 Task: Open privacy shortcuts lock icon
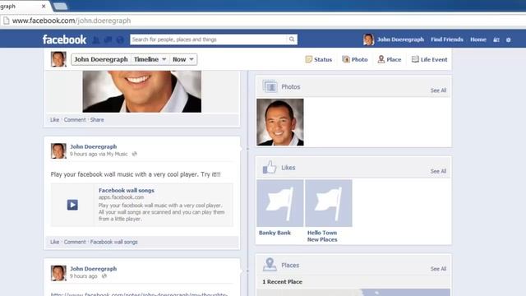click(x=496, y=40)
